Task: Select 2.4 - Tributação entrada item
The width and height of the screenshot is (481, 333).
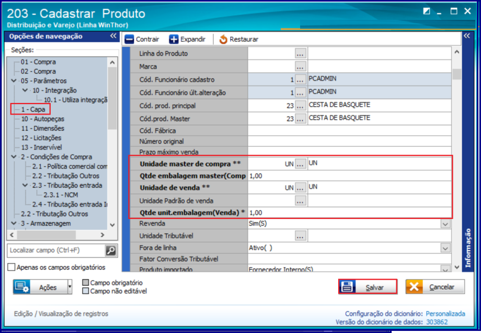Action: 70,204
